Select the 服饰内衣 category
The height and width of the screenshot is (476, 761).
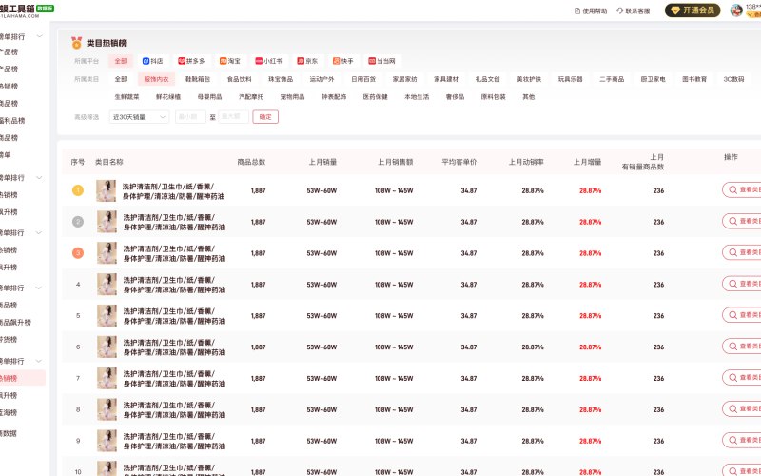click(x=156, y=79)
